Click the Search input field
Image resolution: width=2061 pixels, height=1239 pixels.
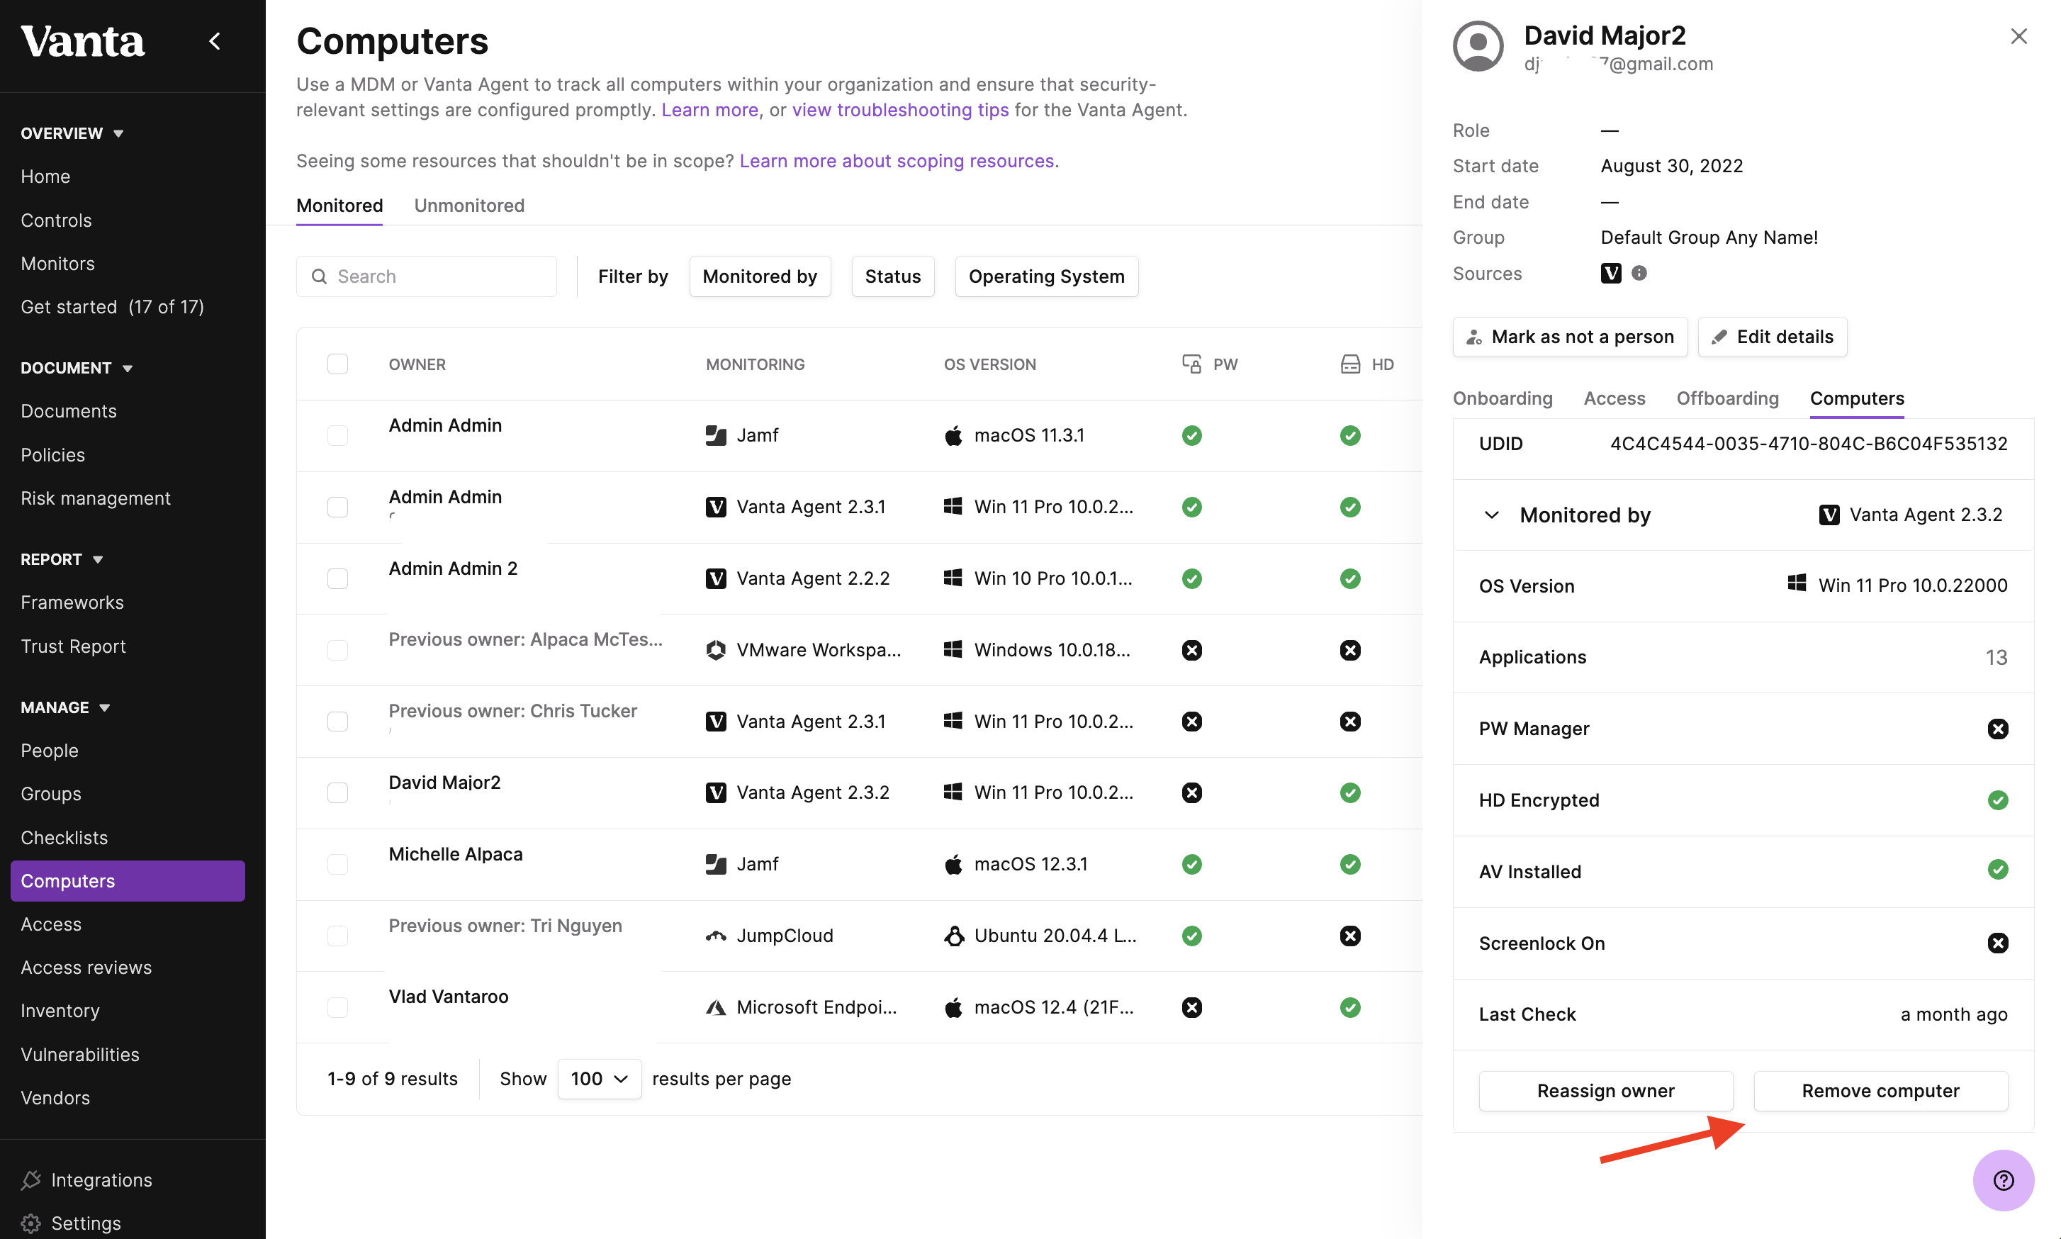point(426,276)
